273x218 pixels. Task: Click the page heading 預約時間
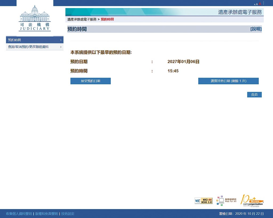click(x=77, y=29)
